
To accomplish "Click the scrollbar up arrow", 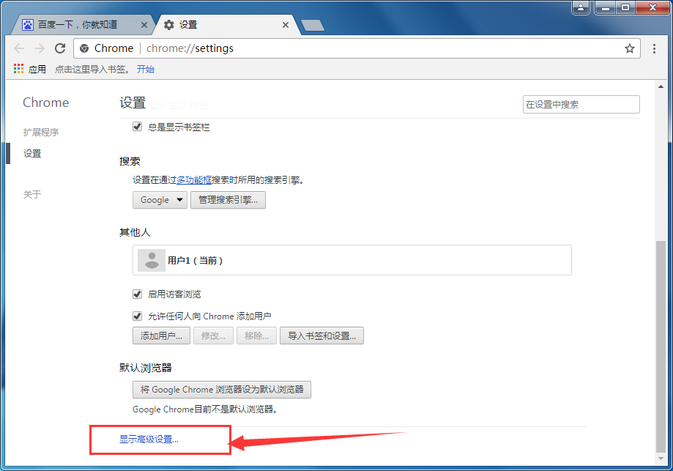I will (661, 86).
